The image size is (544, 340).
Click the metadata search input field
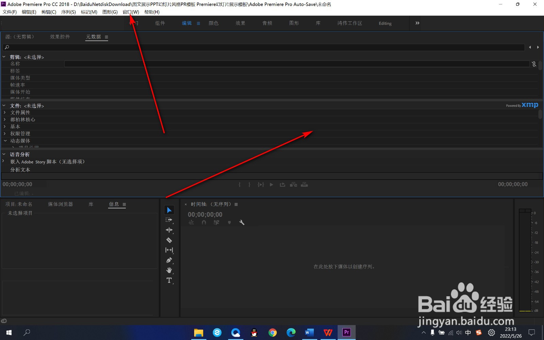pyautogui.click(x=263, y=47)
